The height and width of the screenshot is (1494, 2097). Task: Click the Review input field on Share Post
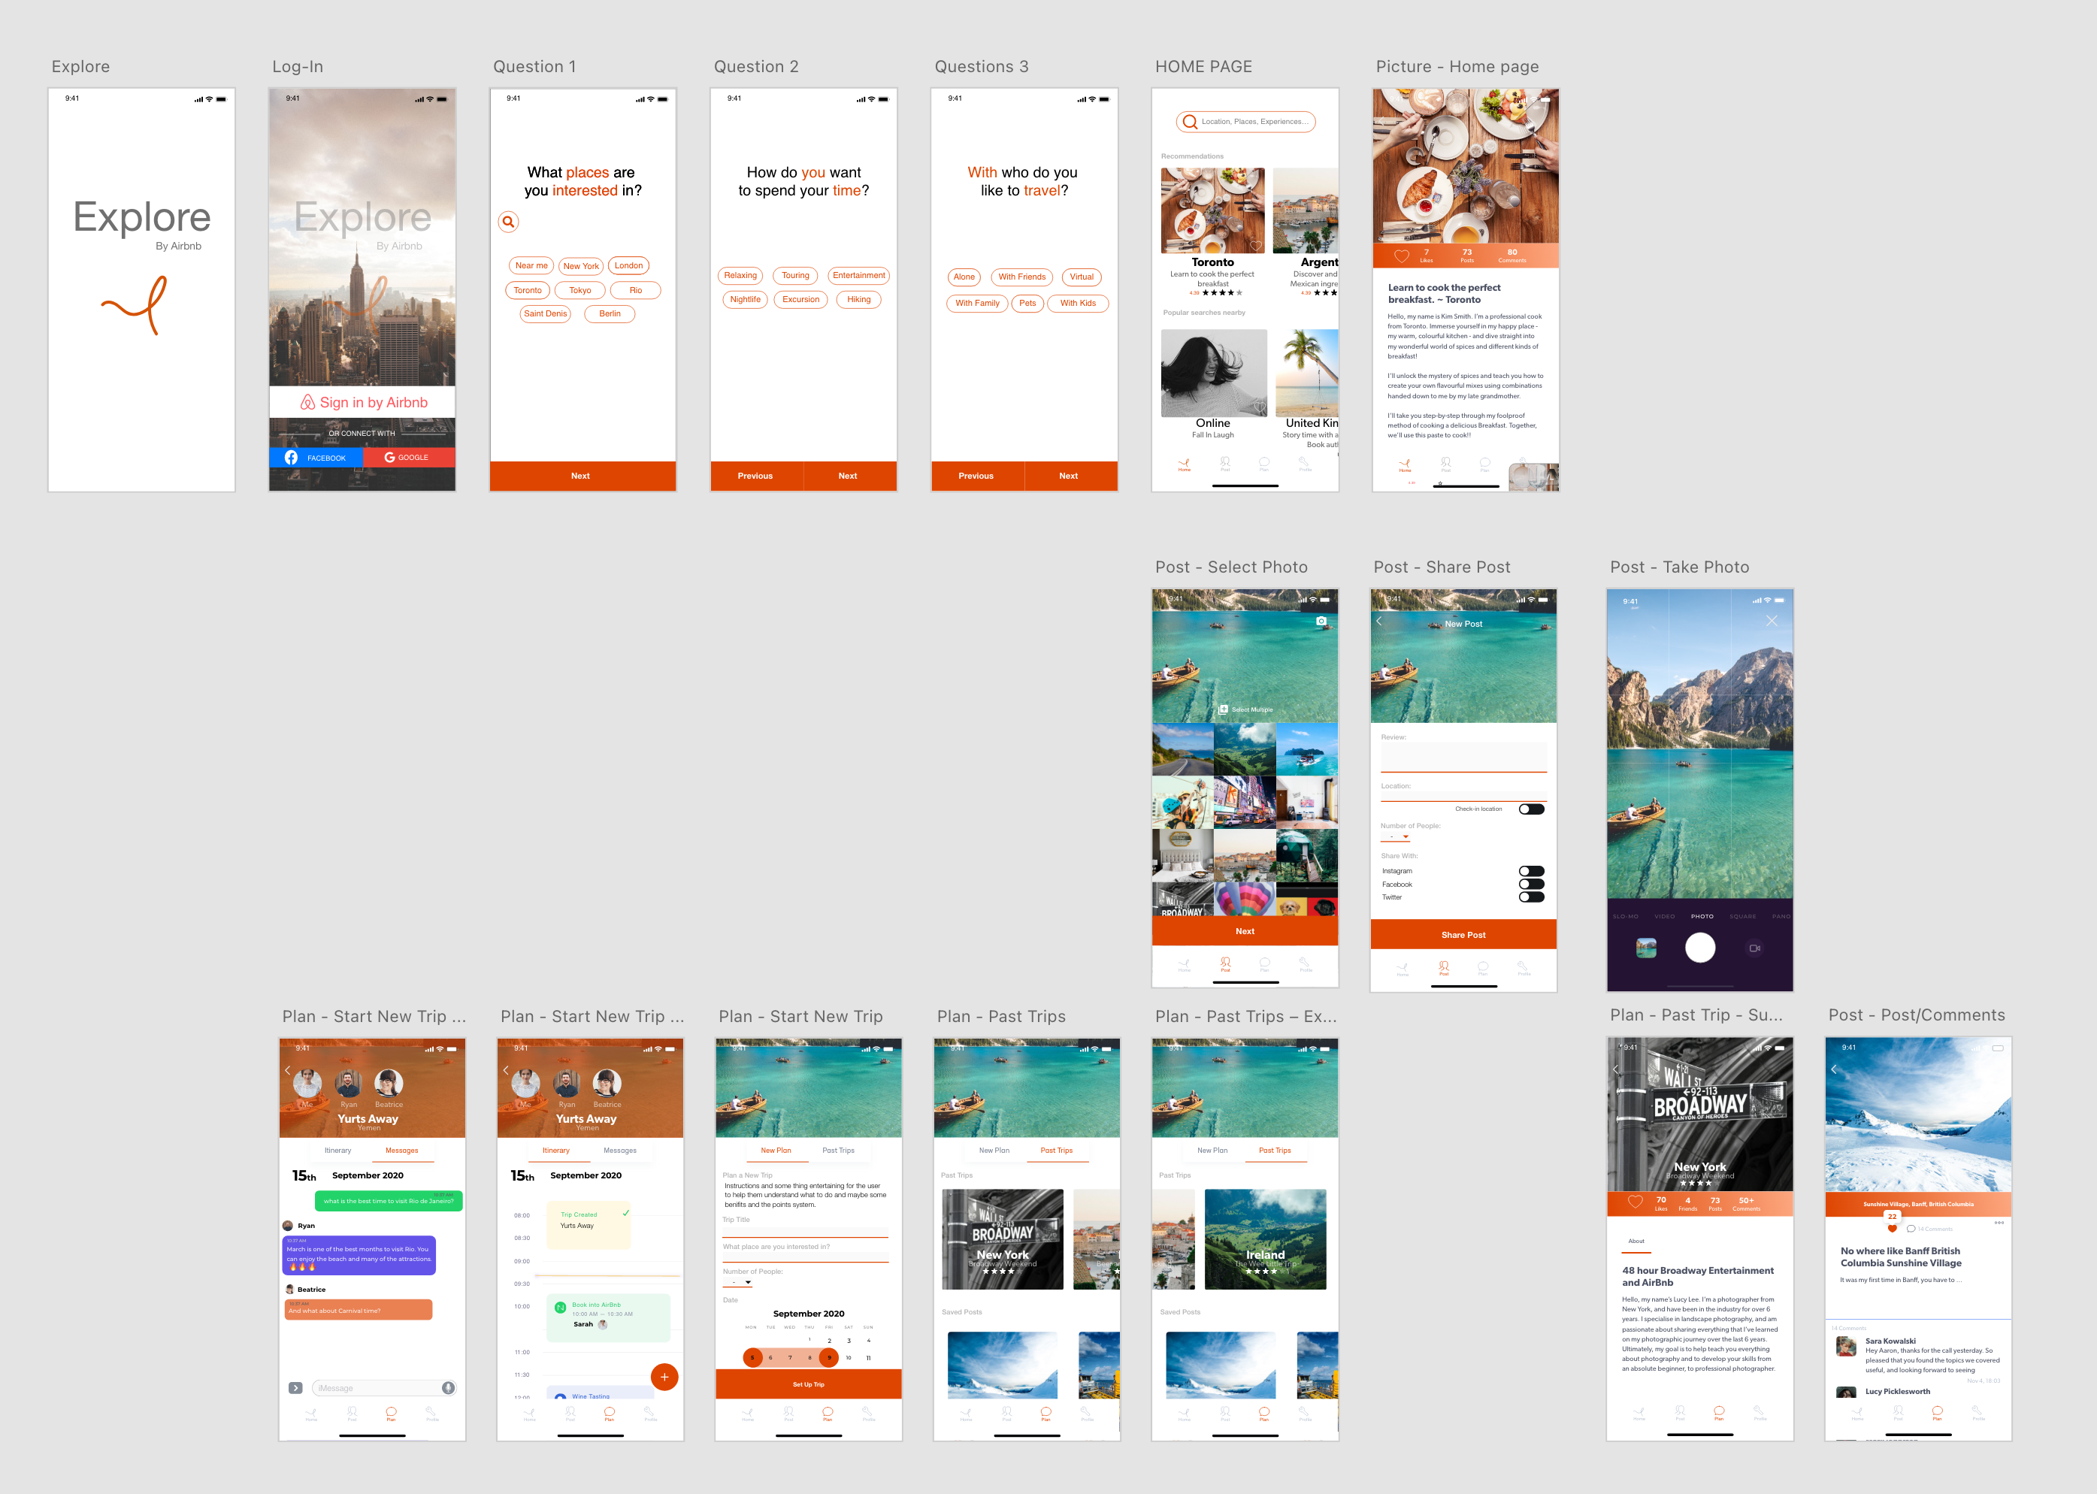(1463, 757)
